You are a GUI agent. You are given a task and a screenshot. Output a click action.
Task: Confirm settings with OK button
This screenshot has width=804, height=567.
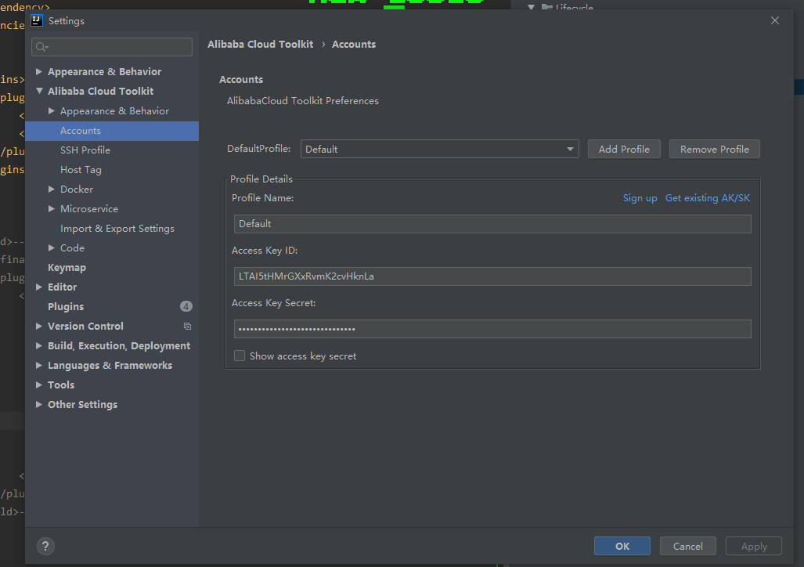[622, 546]
